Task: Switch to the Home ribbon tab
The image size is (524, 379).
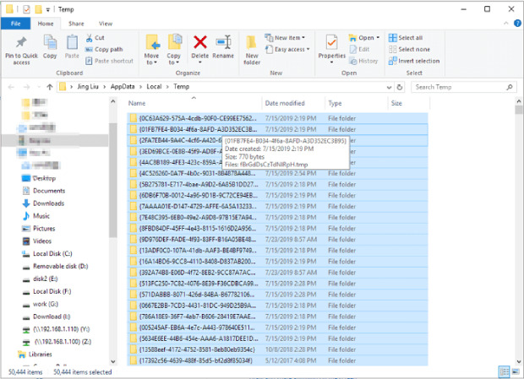Action: (x=46, y=24)
